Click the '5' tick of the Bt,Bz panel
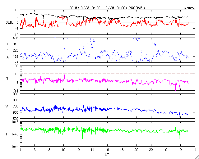199x159 pixels. coord(18,16)
